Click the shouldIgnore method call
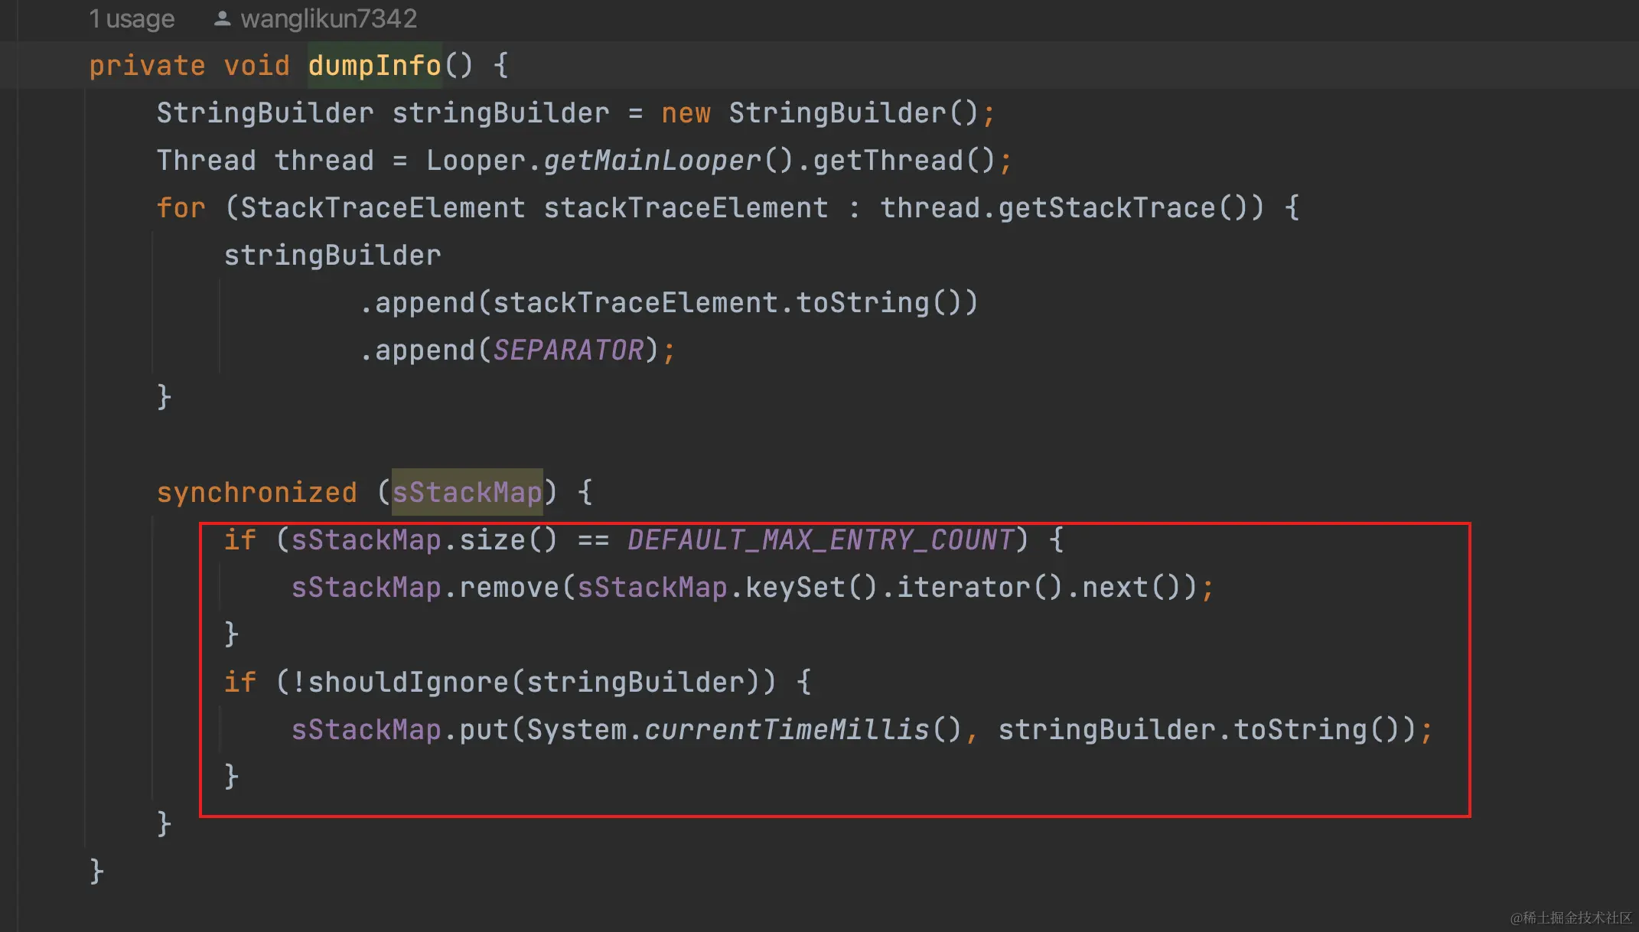The height and width of the screenshot is (932, 1639). coord(408,682)
